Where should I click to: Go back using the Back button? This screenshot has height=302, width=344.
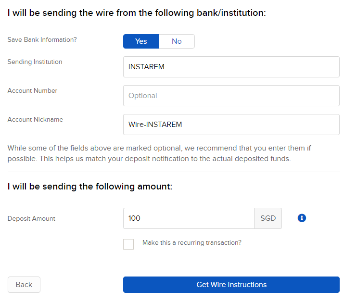coord(24,285)
